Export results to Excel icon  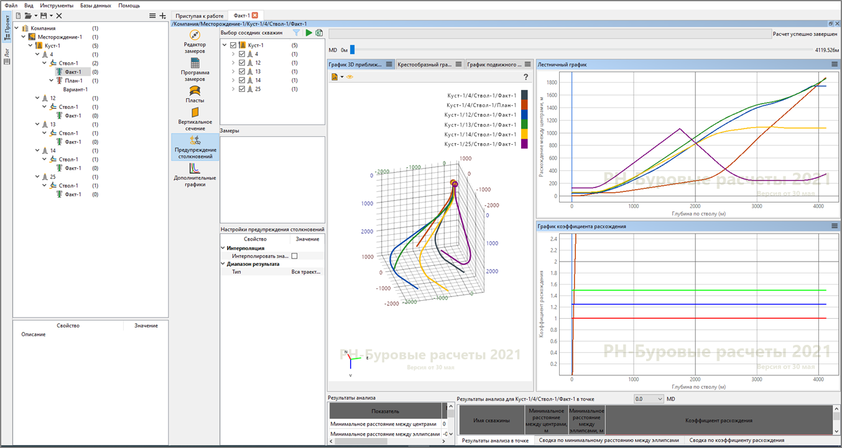pos(319,33)
